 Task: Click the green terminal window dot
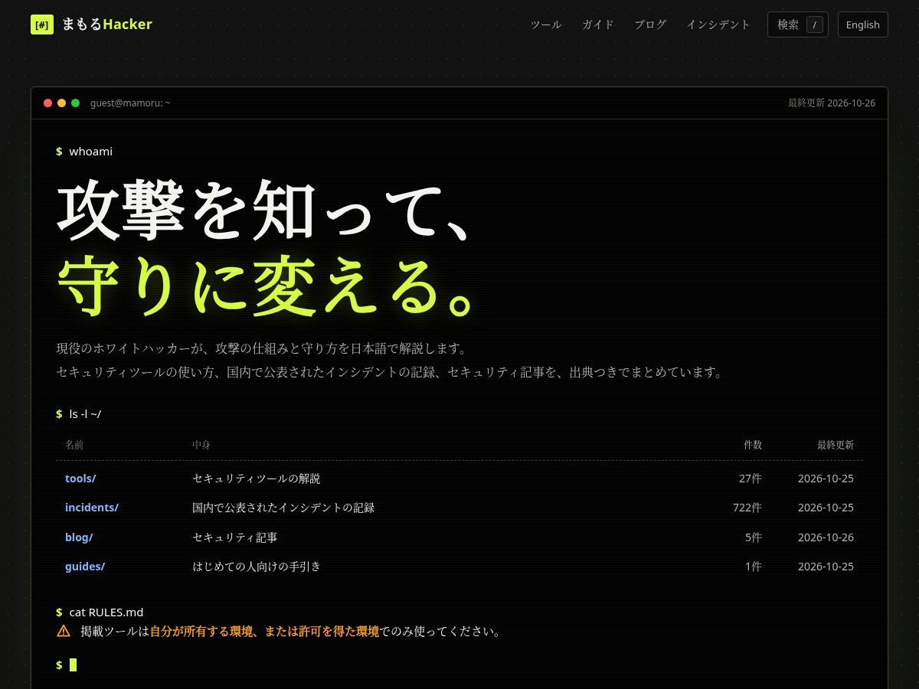[75, 103]
